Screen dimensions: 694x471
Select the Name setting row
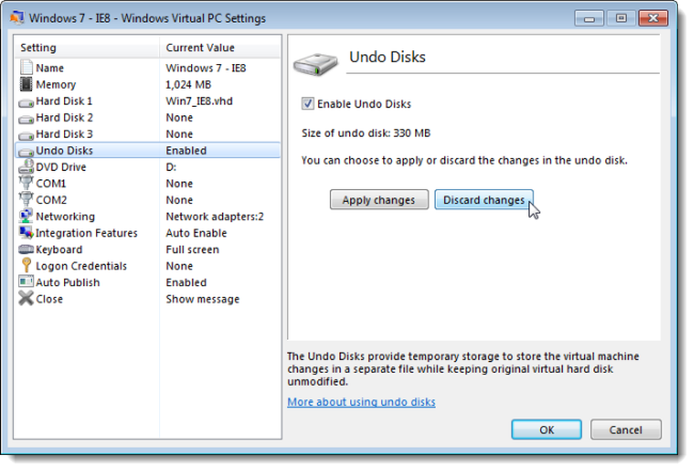[x=148, y=68]
